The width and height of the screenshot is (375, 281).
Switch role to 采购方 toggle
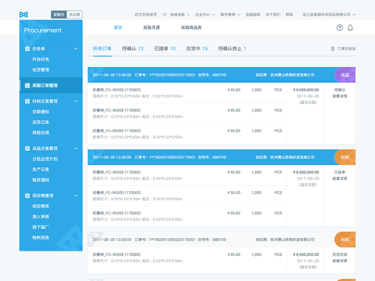coord(59,15)
